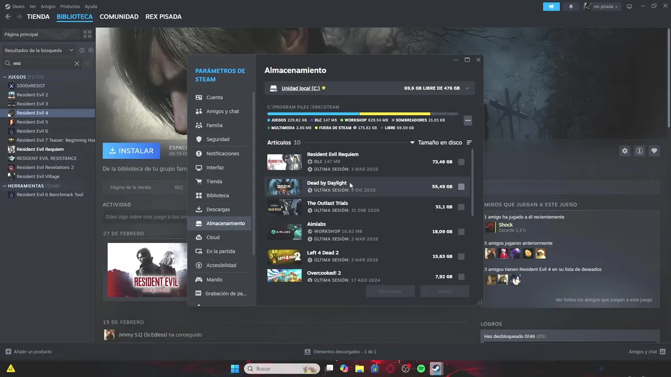
Task: Navigate back with the left arrow
Action: click(8, 17)
